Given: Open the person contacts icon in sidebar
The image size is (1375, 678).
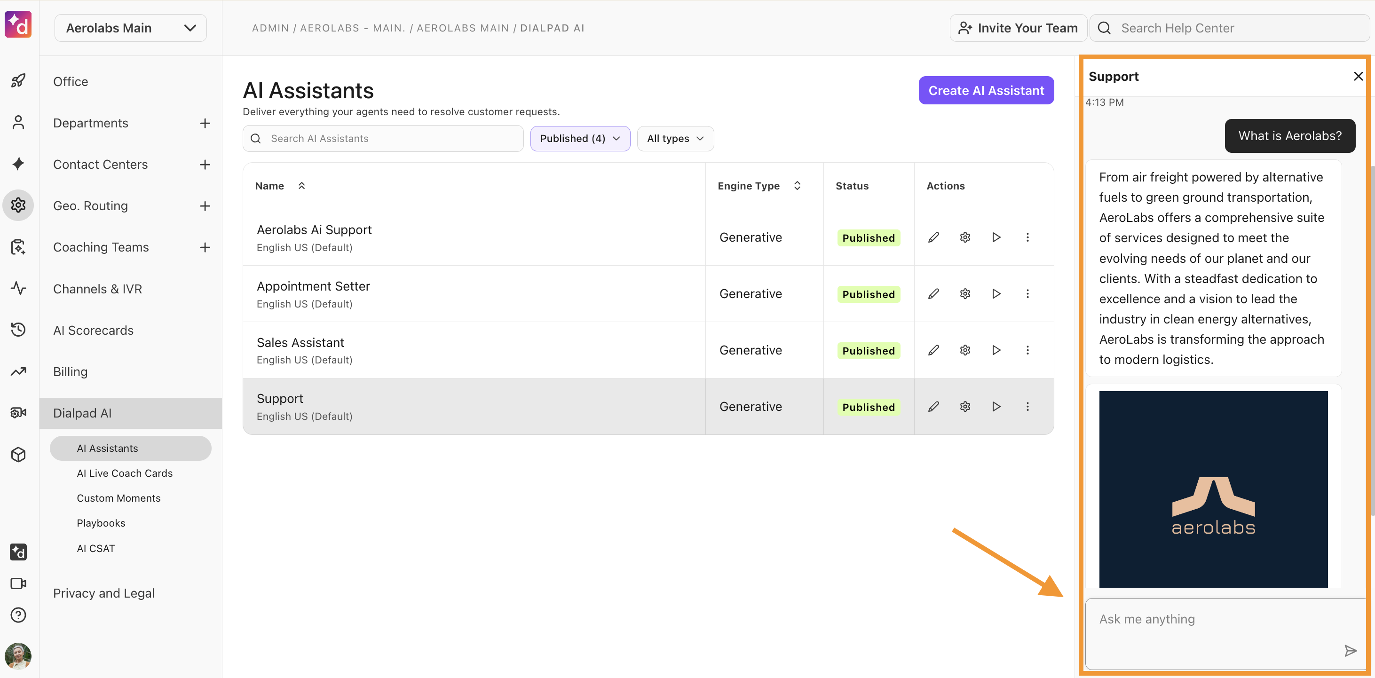Looking at the screenshot, I should tap(18, 123).
